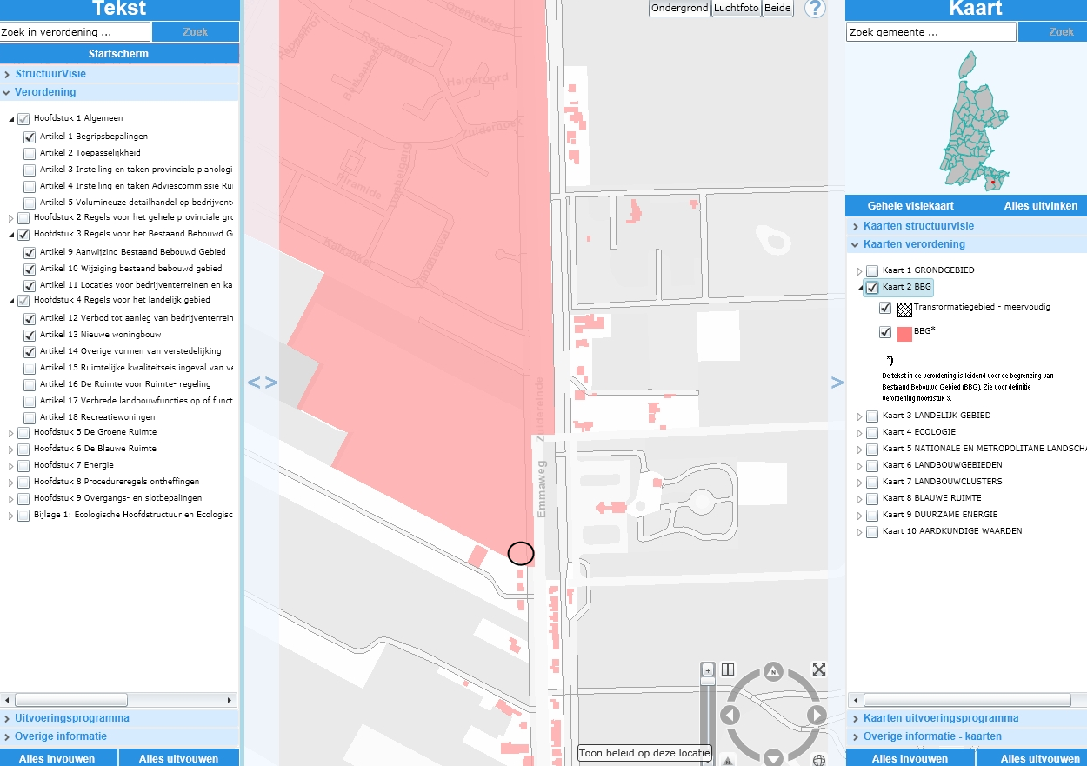This screenshot has width=1087, height=766.
Task: Uncheck Artikel 13 Nieuwe woningbouw
Action: click(x=30, y=335)
